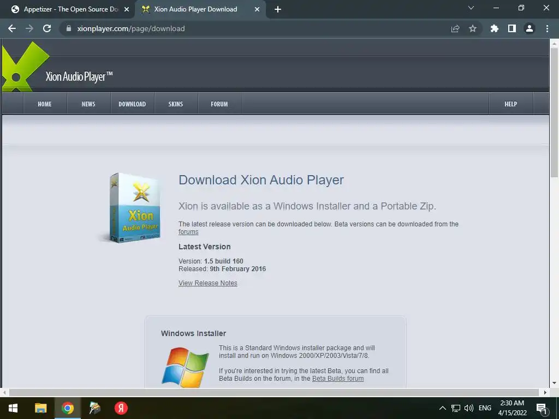
Task: Click the browser Forward arrow
Action: coord(29,28)
